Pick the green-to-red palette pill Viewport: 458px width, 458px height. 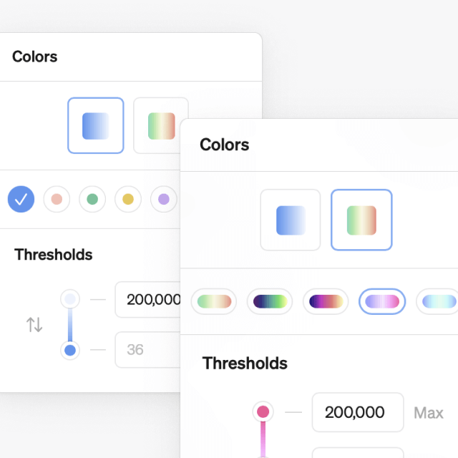tap(214, 301)
